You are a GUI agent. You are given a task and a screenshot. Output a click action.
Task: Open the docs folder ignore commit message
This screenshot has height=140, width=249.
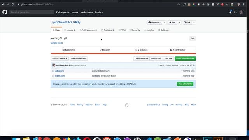[101, 71]
